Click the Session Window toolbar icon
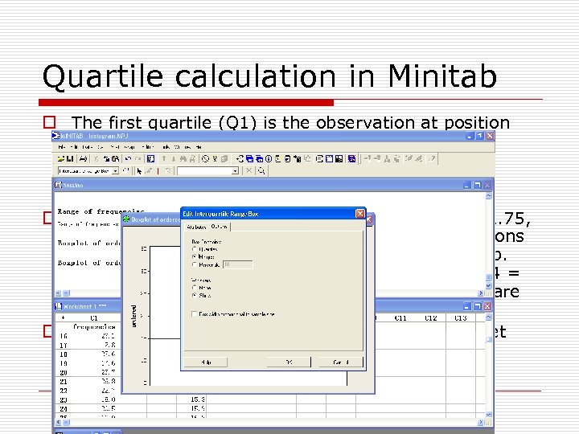This screenshot has height=434, width=579. (x=319, y=158)
